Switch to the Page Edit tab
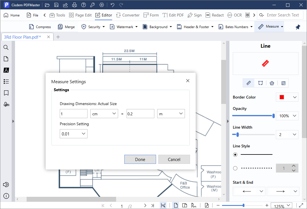Viewport: 307px width, 209px height. point(80,15)
